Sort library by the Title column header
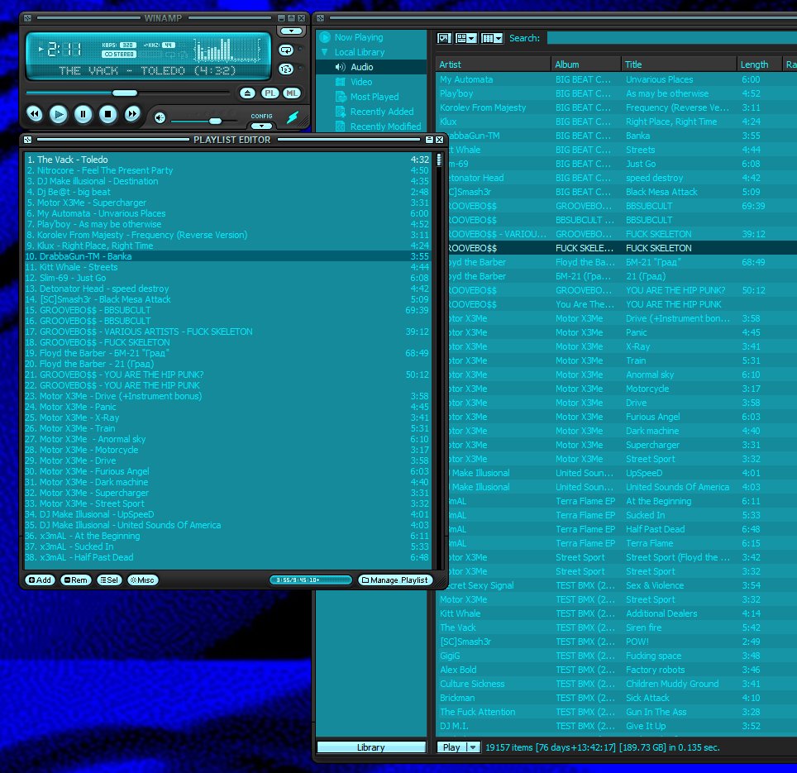 coord(679,64)
